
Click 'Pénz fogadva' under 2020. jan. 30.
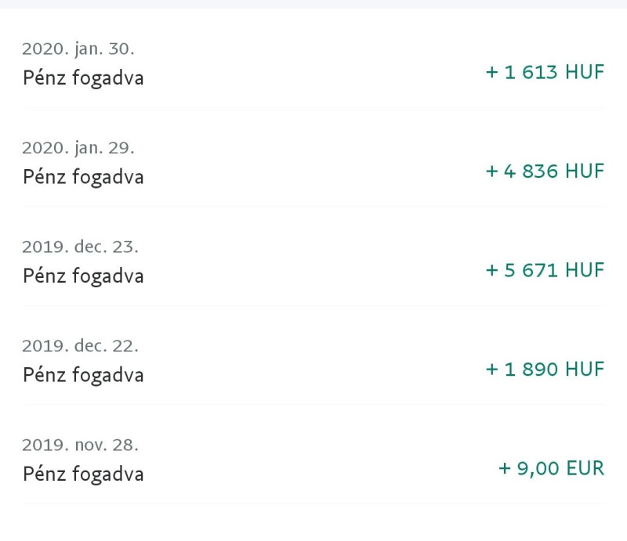click(83, 78)
